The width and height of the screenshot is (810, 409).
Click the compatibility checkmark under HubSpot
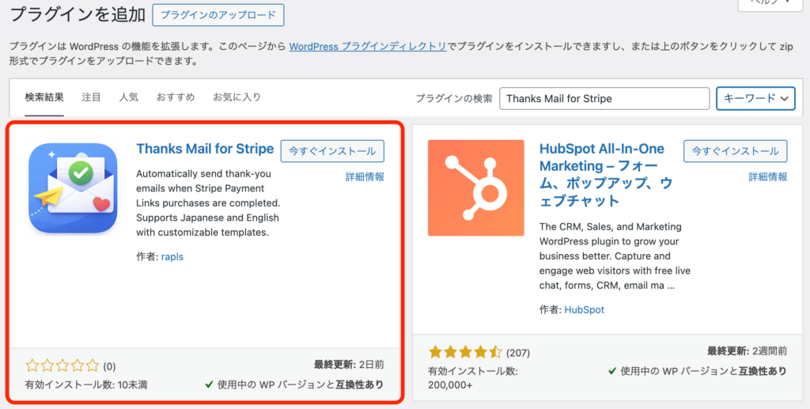pos(612,371)
